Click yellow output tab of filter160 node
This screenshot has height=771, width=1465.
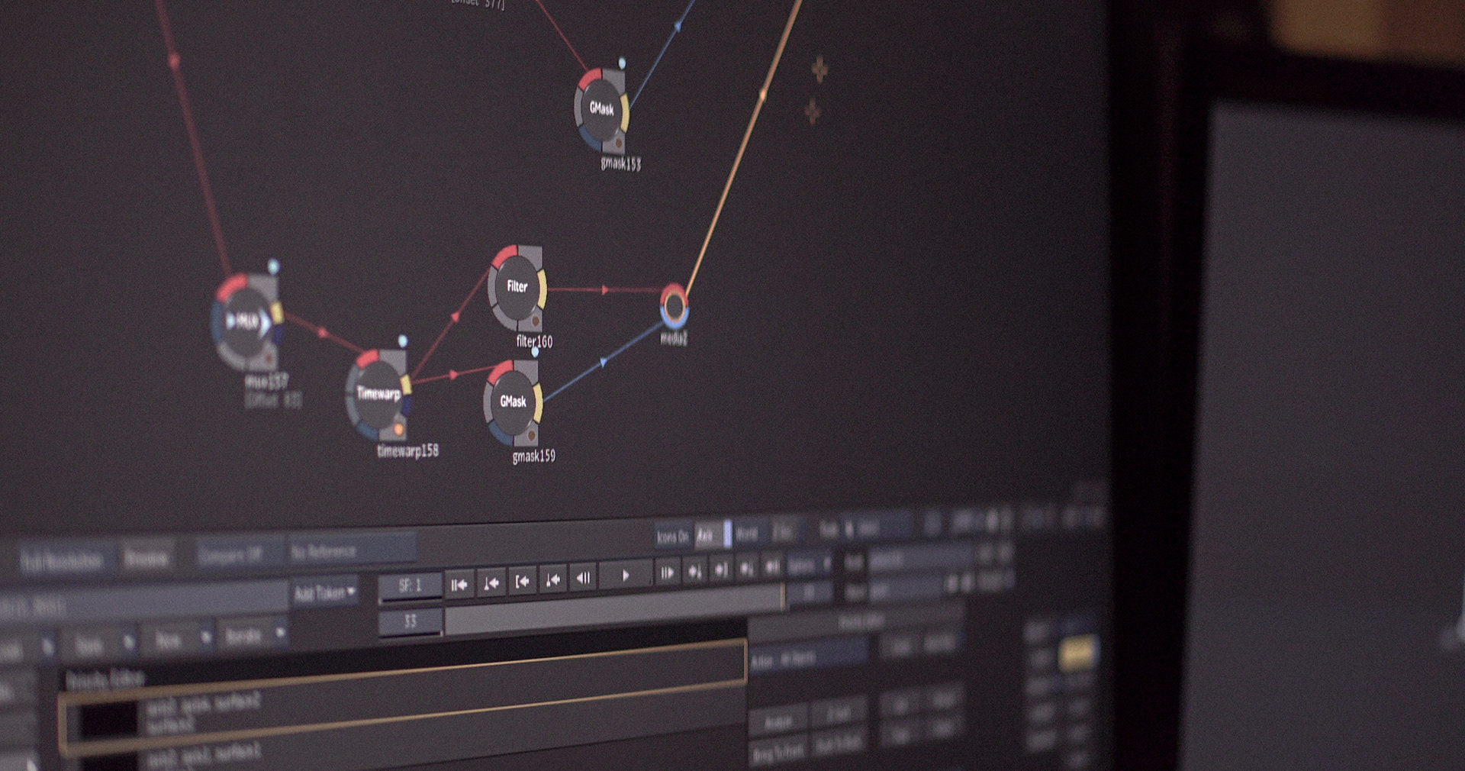tap(542, 289)
